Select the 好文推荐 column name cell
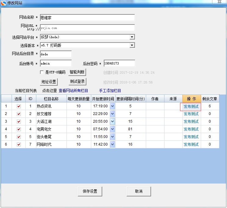This screenshot has height=208, width=227. [x=51, y=114]
